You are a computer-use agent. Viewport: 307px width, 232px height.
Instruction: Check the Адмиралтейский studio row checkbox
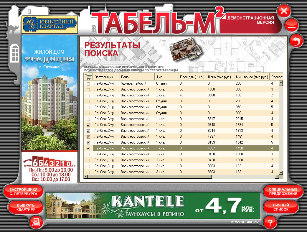88,83
